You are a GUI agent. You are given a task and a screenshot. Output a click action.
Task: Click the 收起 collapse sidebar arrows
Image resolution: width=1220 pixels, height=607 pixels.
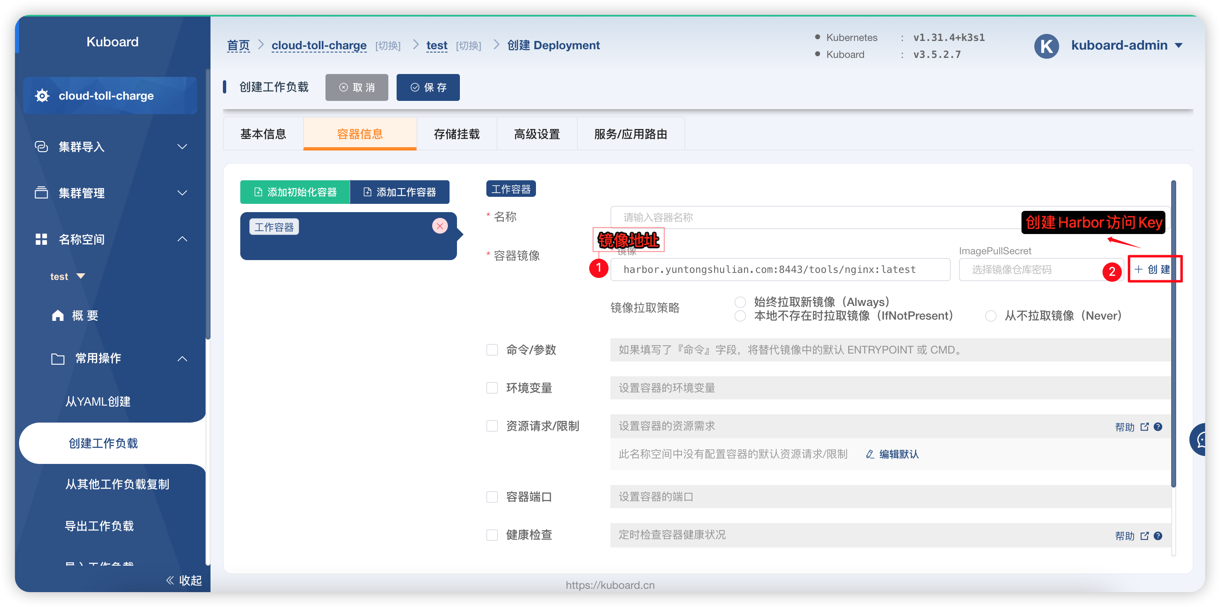(x=170, y=580)
